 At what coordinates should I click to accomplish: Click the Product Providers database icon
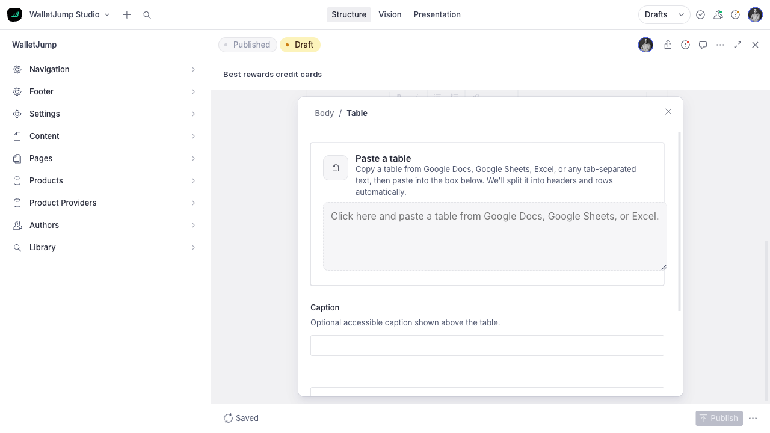click(17, 203)
